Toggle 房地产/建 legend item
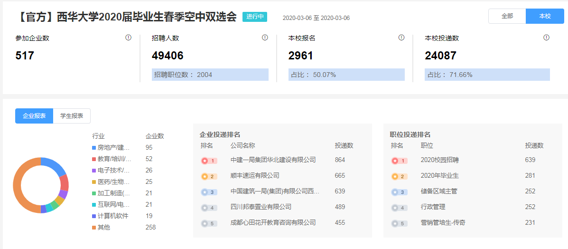This screenshot has width=568, height=249. point(113,148)
